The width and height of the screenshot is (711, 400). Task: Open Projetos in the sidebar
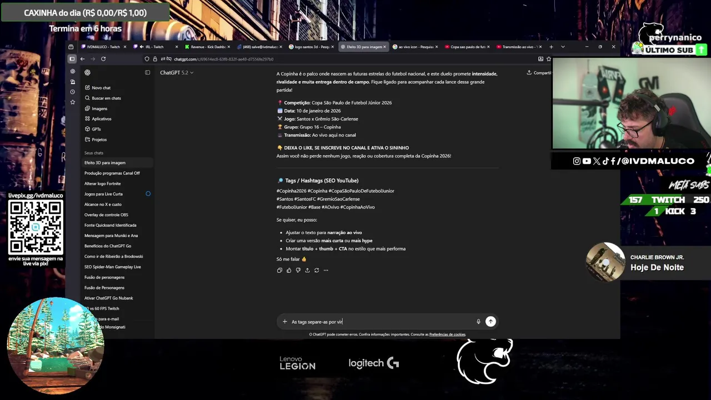[x=96, y=139]
